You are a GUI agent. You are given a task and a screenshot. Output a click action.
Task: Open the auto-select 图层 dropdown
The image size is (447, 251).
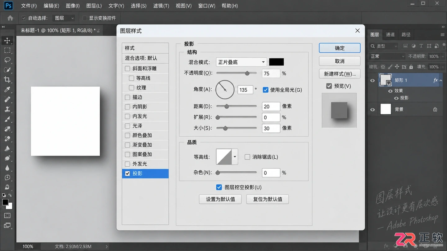pos(64,18)
